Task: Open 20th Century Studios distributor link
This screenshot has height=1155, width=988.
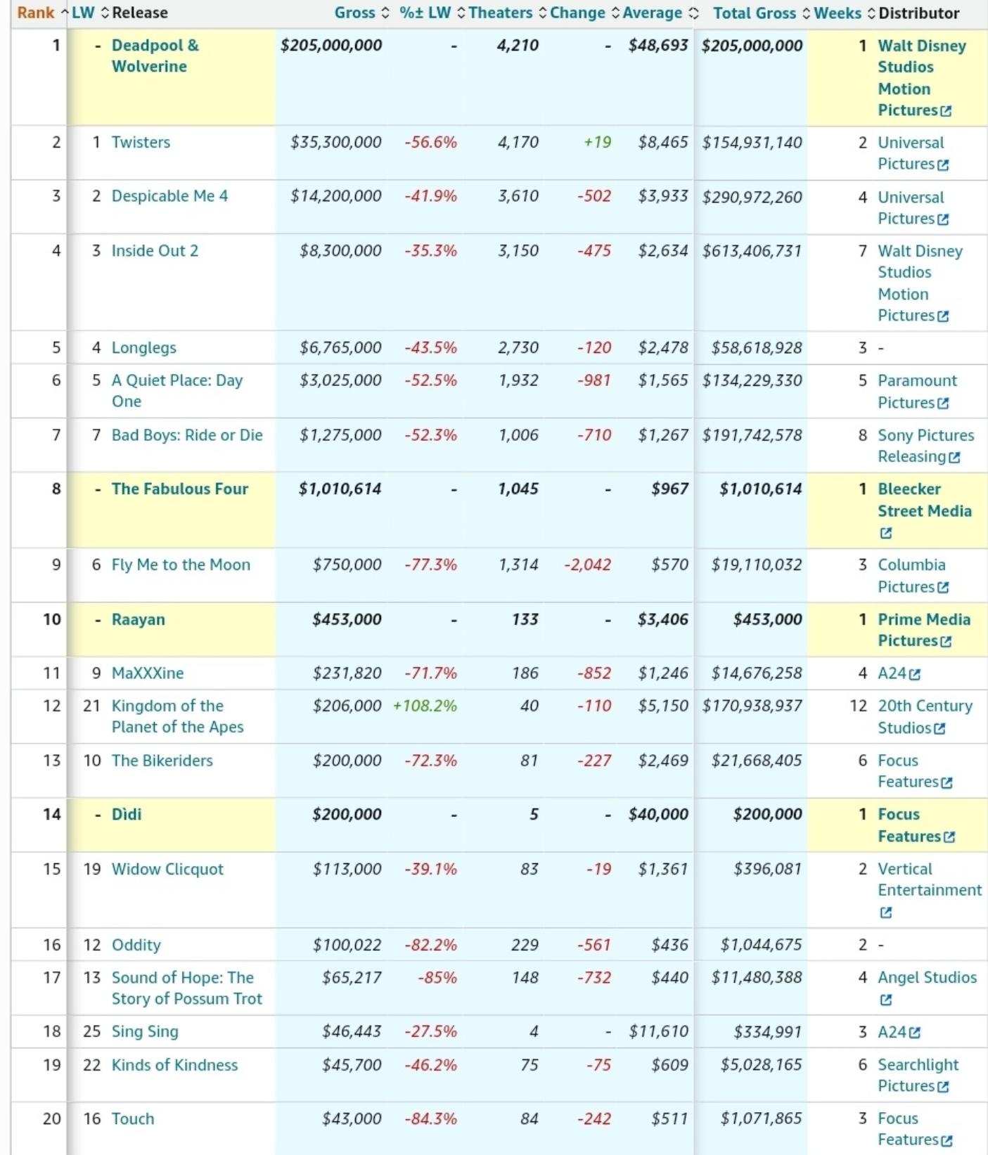Action: click(x=925, y=717)
